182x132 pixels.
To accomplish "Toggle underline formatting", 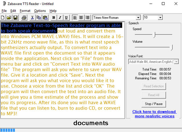I will [x=66, y=18].
